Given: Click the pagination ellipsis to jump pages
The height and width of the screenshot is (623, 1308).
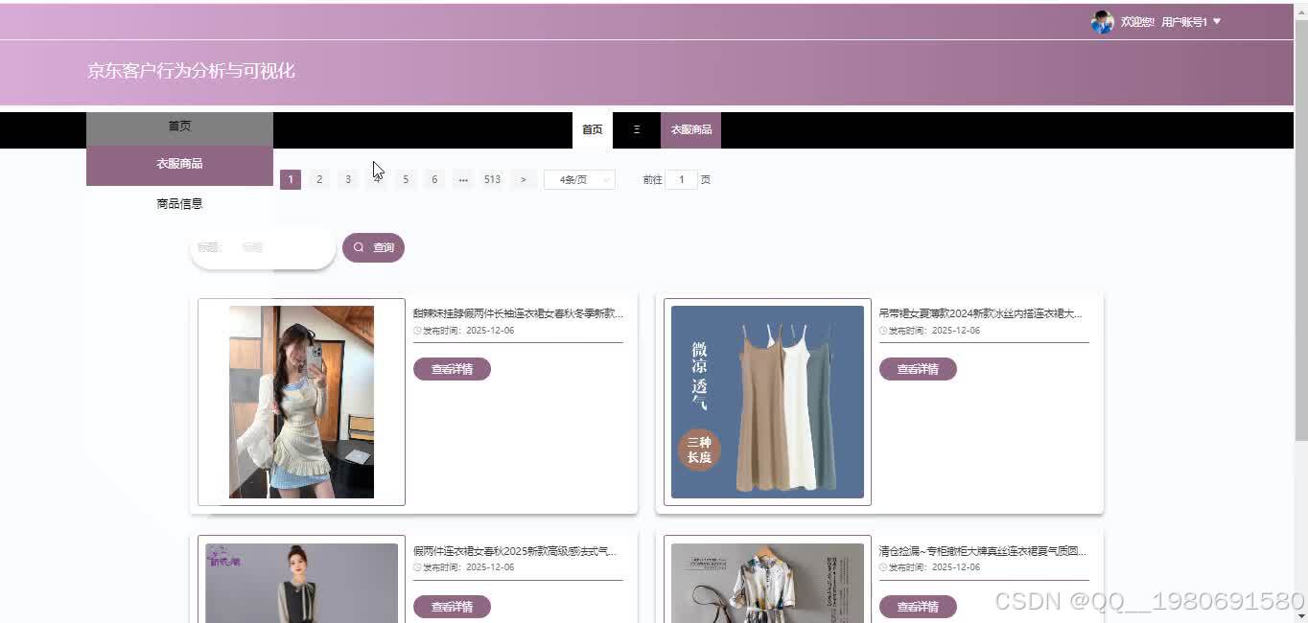Looking at the screenshot, I should [x=463, y=179].
